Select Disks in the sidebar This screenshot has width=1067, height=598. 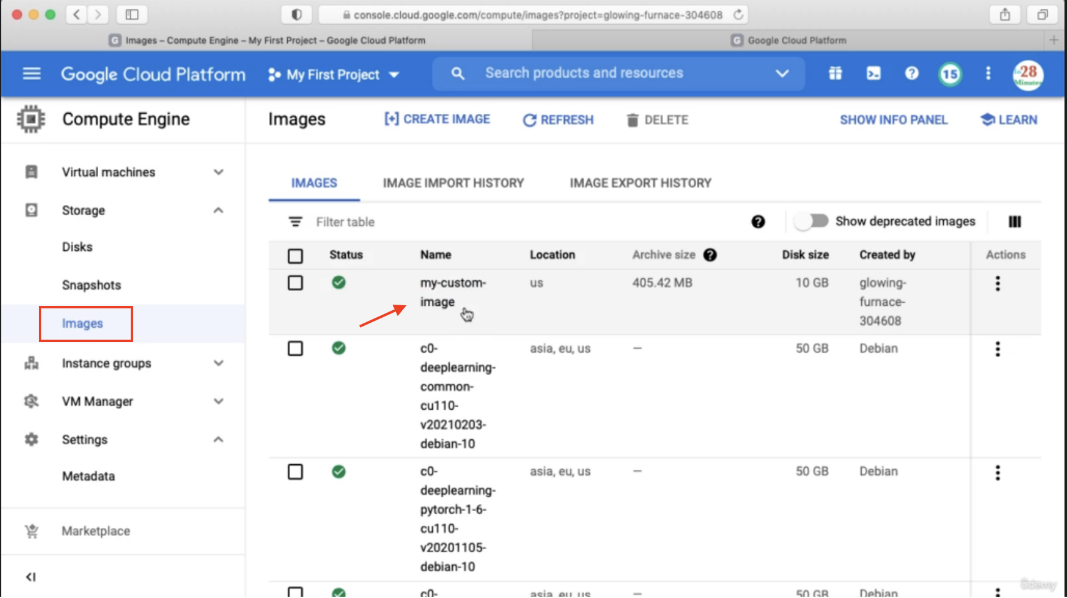[x=77, y=247]
